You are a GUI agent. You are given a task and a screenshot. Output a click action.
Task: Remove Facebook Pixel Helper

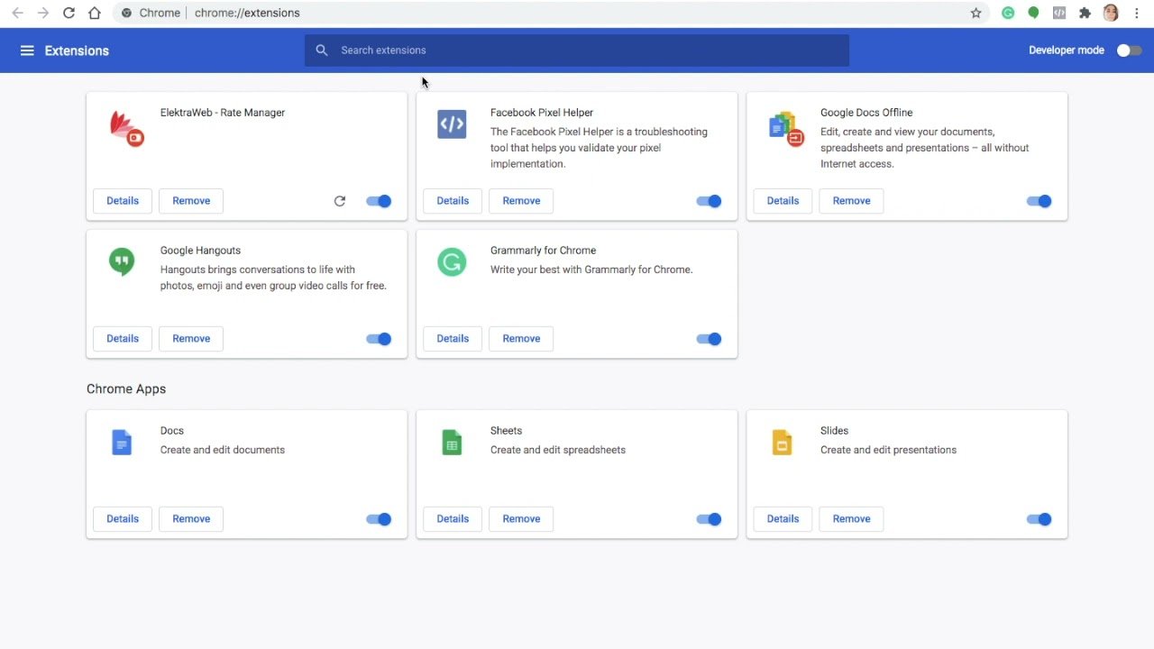tap(521, 201)
